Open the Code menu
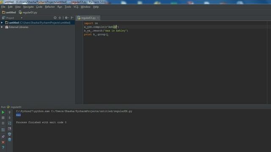The image size is (271, 152). pos(39,7)
